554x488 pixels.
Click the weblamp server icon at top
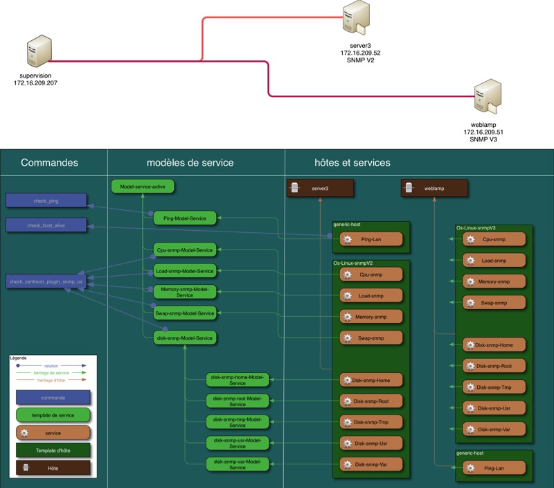pyautogui.click(x=488, y=96)
